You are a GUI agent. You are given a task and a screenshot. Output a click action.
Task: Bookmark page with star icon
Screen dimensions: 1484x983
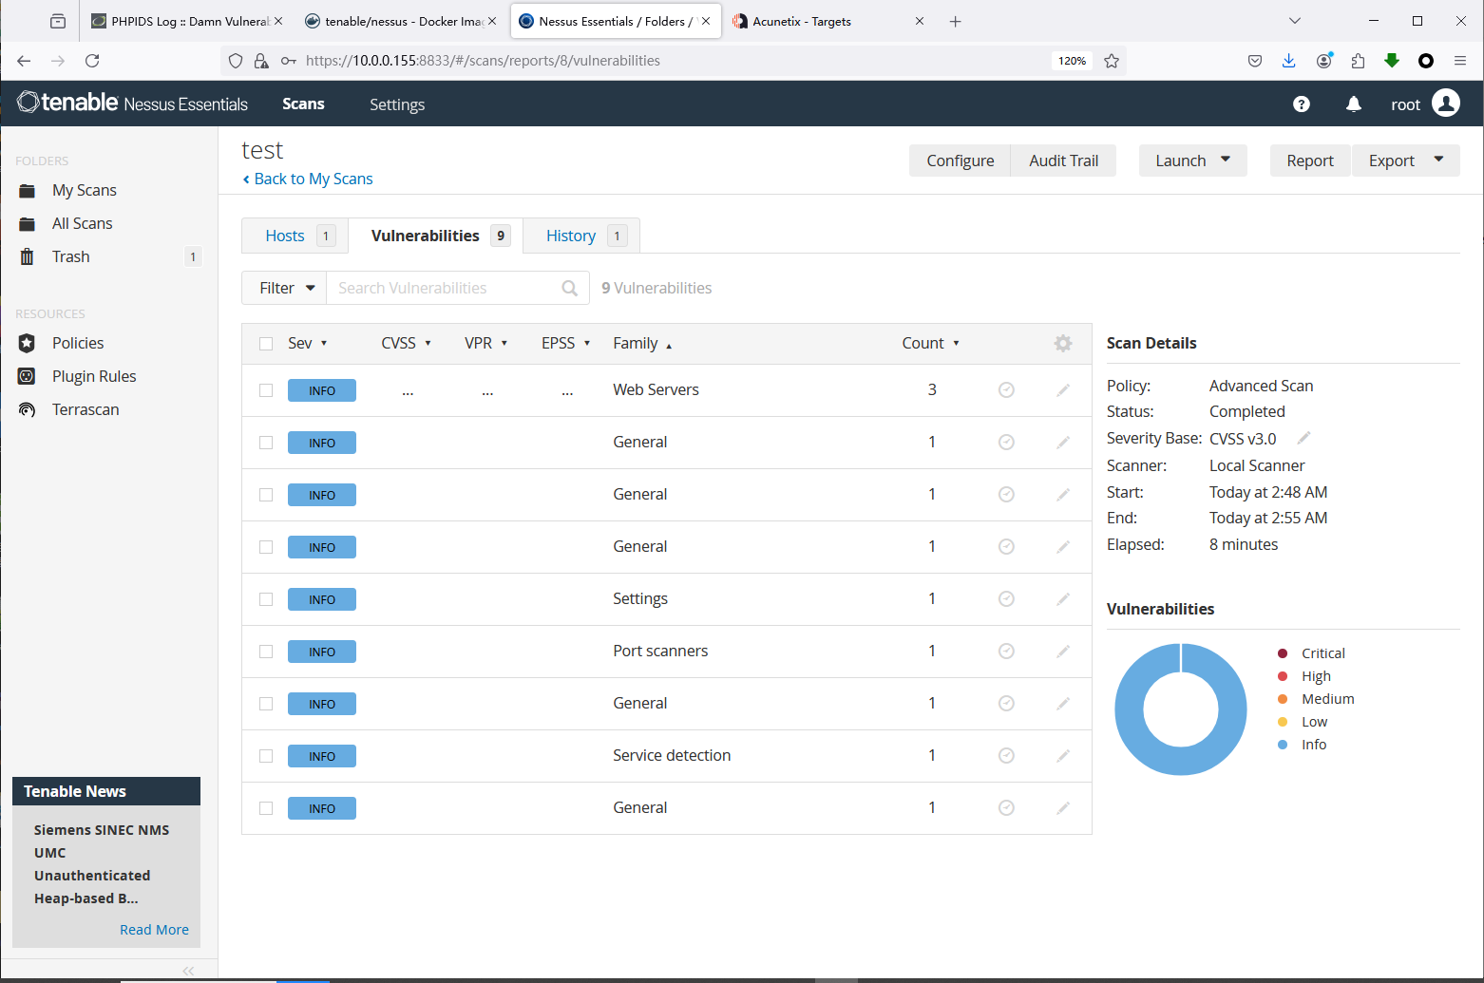pyautogui.click(x=1112, y=61)
